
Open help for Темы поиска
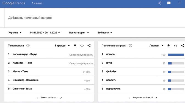pyautogui.click(x=28, y=46)
